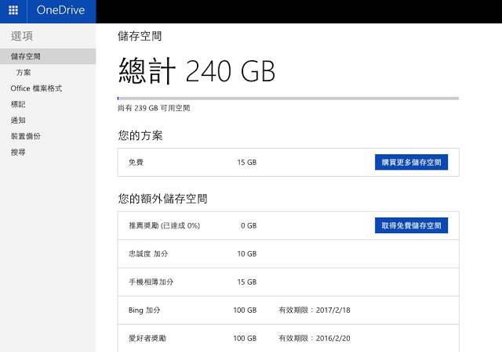
Task: Click 取得免費儲存空間 button
Action: click(411, 225)
